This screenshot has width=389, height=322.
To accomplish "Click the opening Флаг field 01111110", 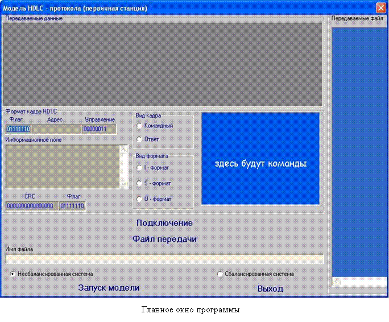I will pos(18,129).
